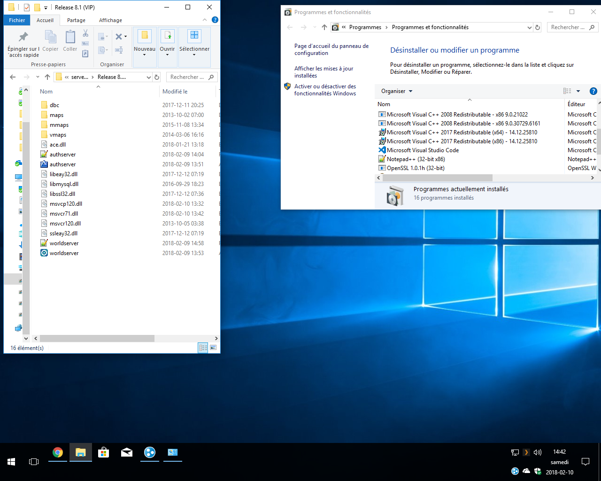Open the Fichier menu tab
This screenshot has height=481, width=601.
(17, 20)
